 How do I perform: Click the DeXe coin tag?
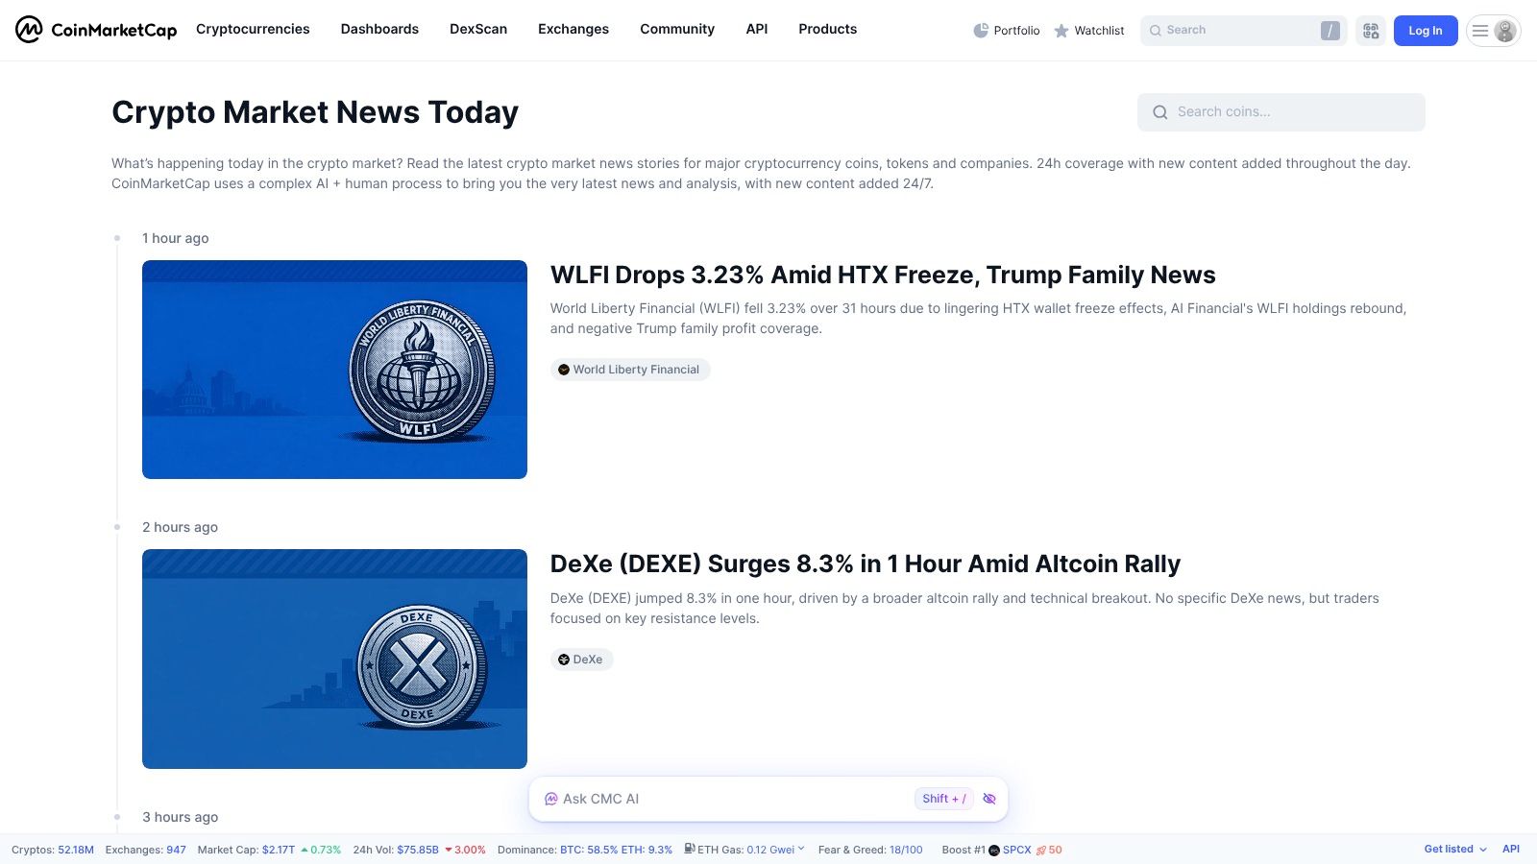click(581, 660)
